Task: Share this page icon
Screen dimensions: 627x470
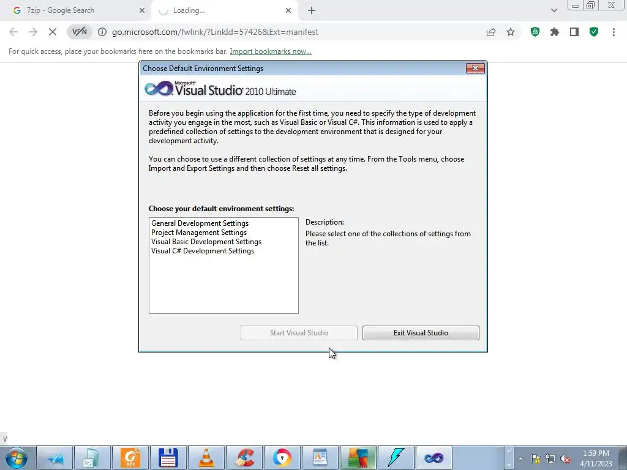Action: [x=491, y=32]
